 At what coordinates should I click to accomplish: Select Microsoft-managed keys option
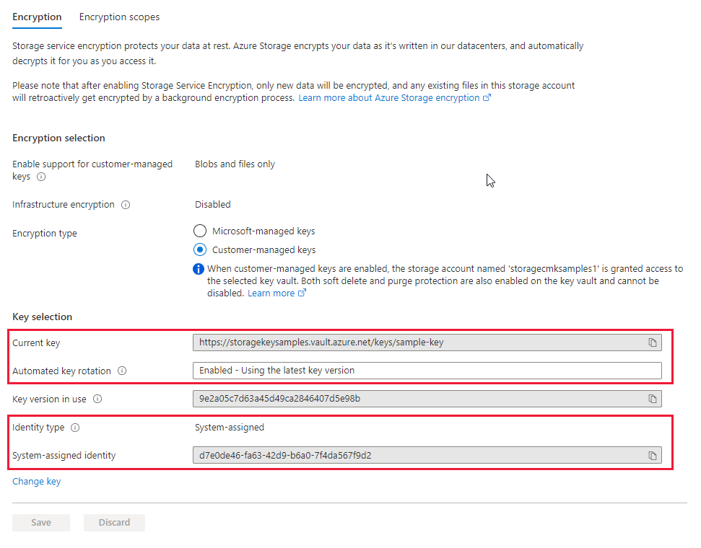200,231
